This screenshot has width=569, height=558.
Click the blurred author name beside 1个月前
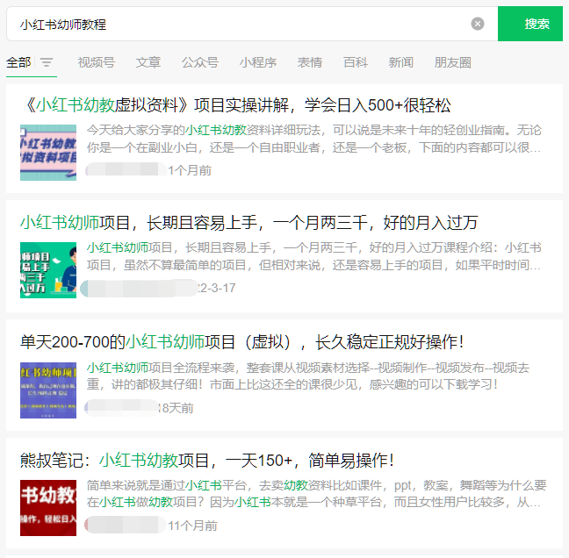(x=126, y=169)
